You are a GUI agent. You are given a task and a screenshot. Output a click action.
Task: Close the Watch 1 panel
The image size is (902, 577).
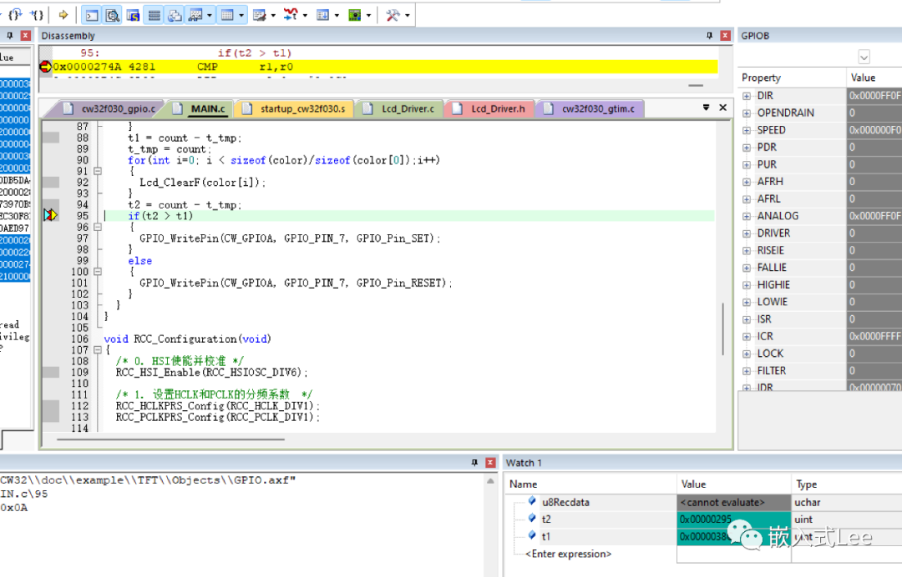tap(492, 463)
